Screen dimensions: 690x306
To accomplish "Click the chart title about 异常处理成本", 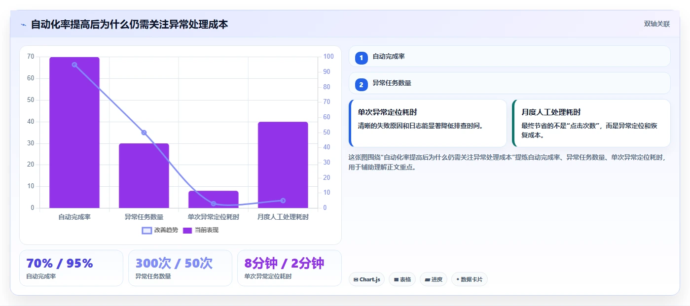I will (129, 24).
